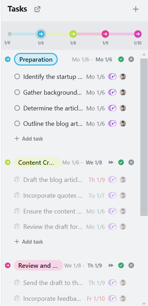Image resolution: width=148 pixels, height=306 pixels.
Task: Click Add task under Content Creation
Action: tap(29, 242)
